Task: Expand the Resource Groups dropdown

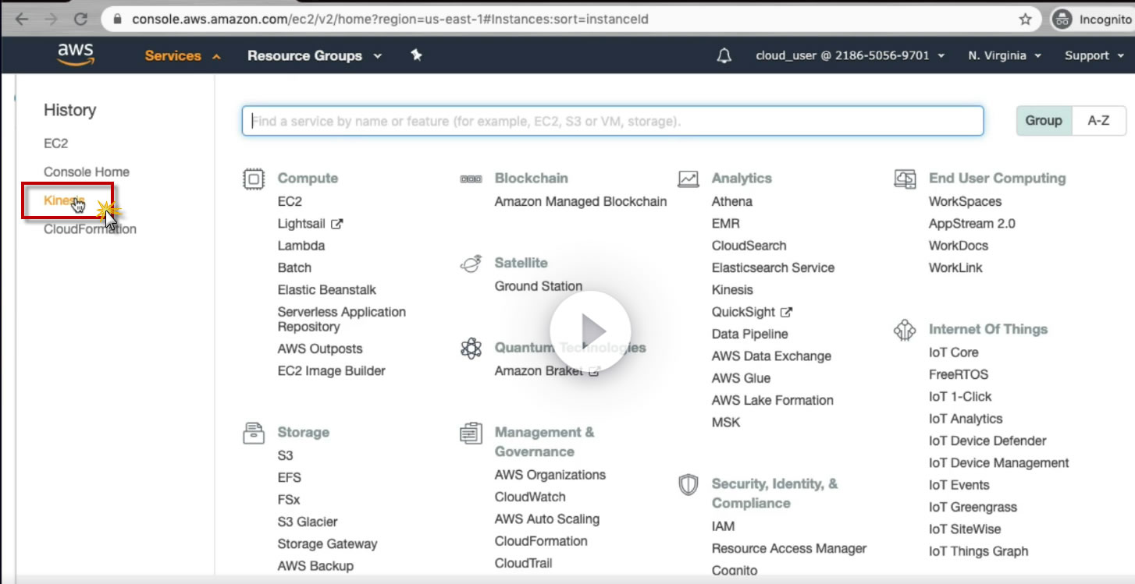Action: [314, 56]
